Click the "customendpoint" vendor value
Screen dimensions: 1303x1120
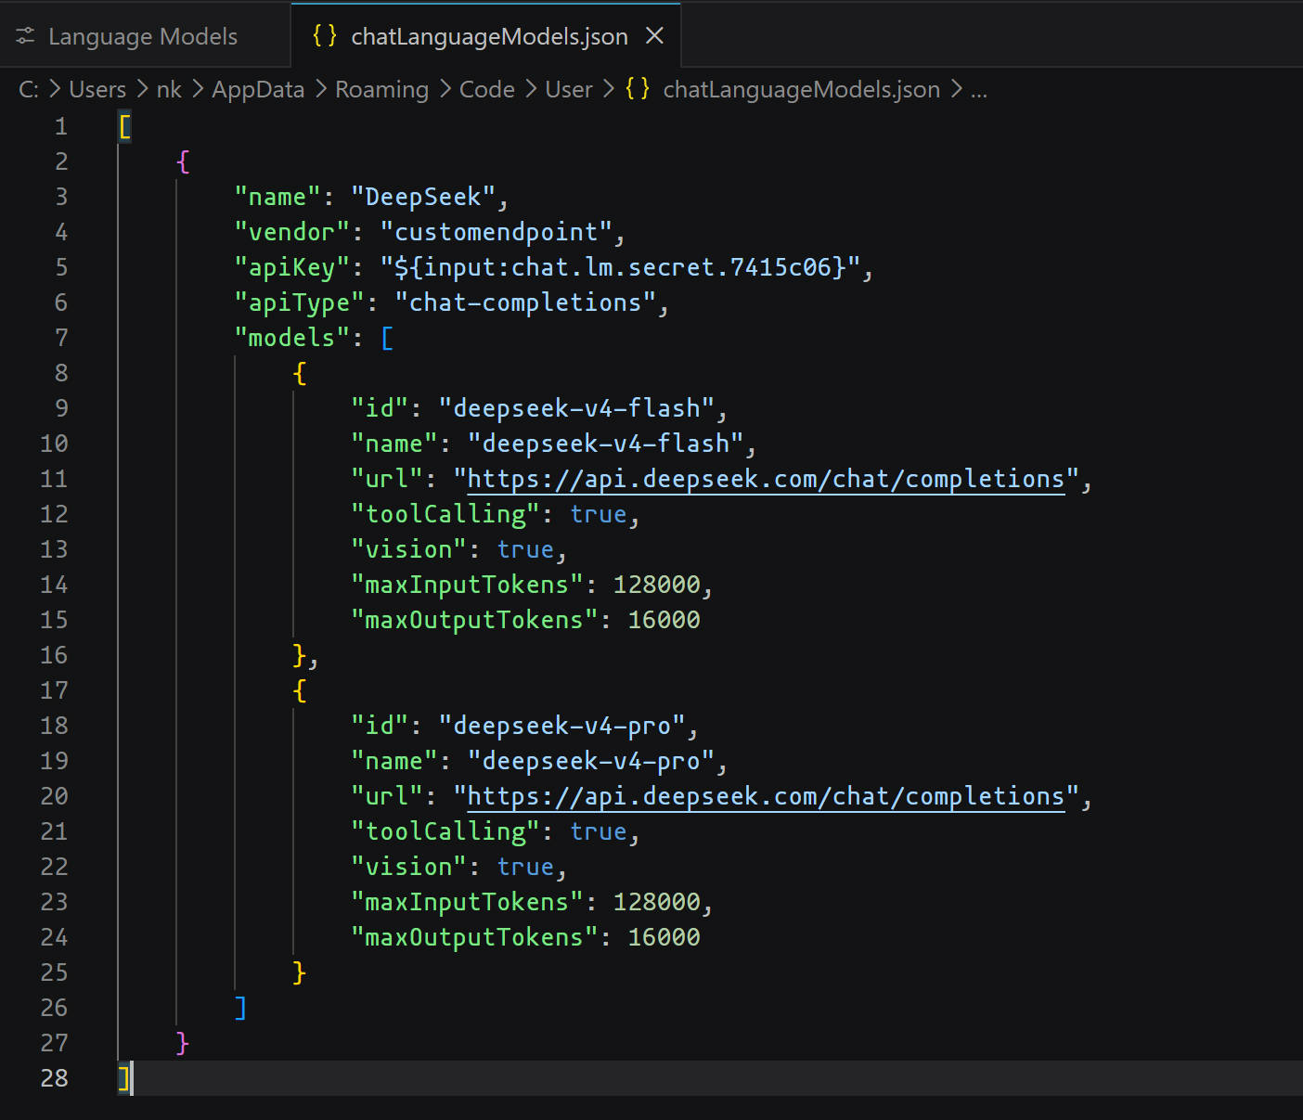point(497,232)
